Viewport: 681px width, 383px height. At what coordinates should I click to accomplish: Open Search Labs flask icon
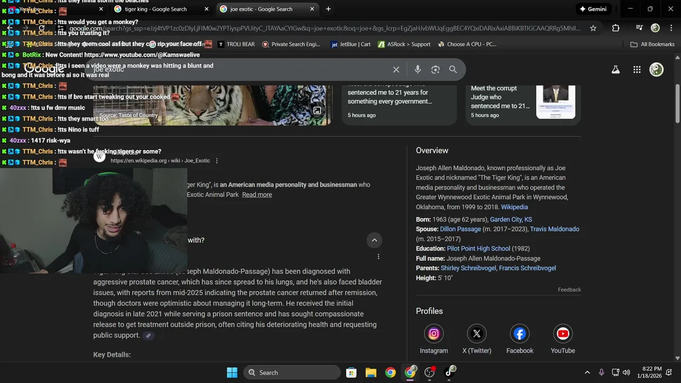[x=616, y=70]
